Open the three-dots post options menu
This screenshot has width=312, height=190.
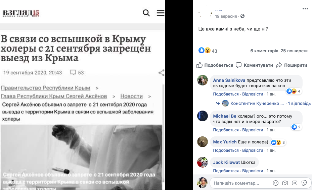point(305,9)
